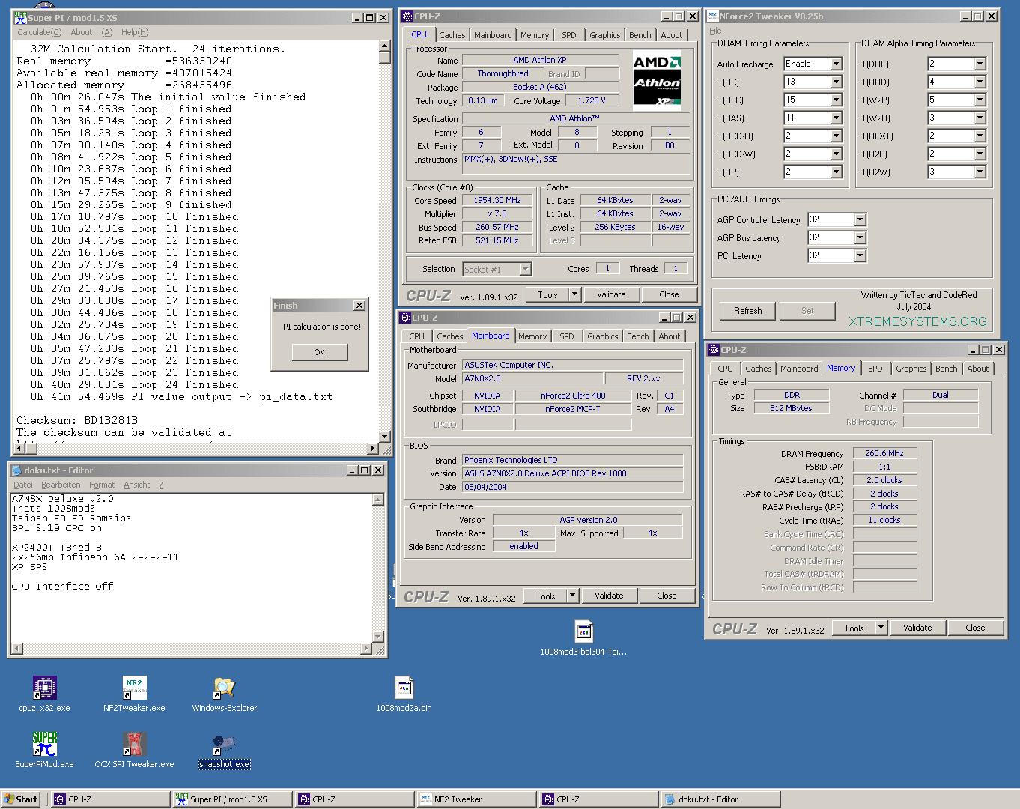This screenshot has width=1020, height=809.
Task: Open Graphics tab in Mainboard CPU-Z window
Action: click(603, 336)
